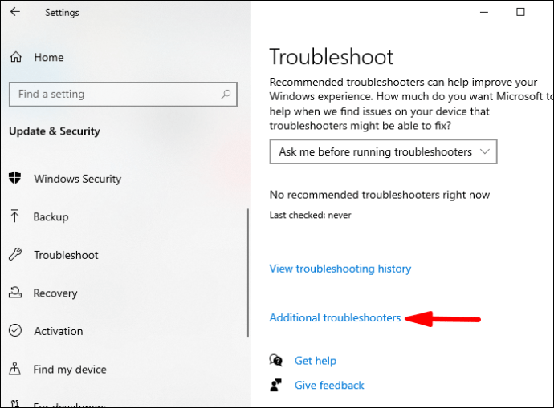Click the Get help link

[x=316, y=361]
